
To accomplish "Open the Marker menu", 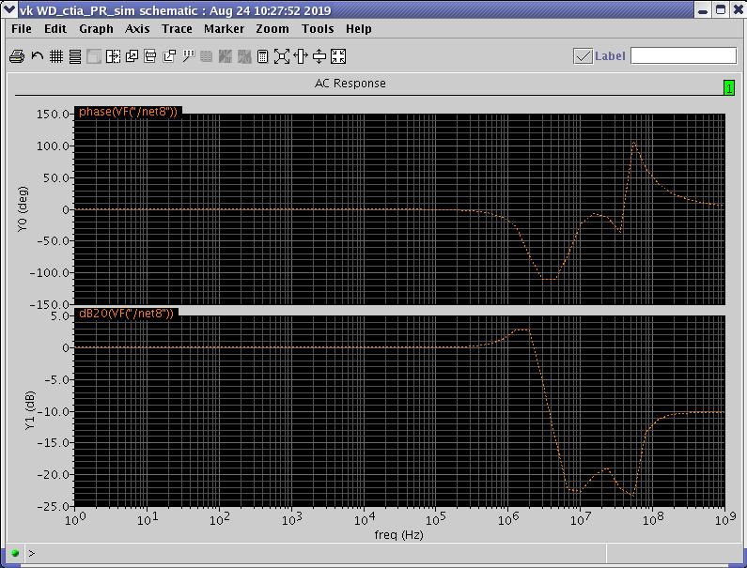I will pos(224,29).
